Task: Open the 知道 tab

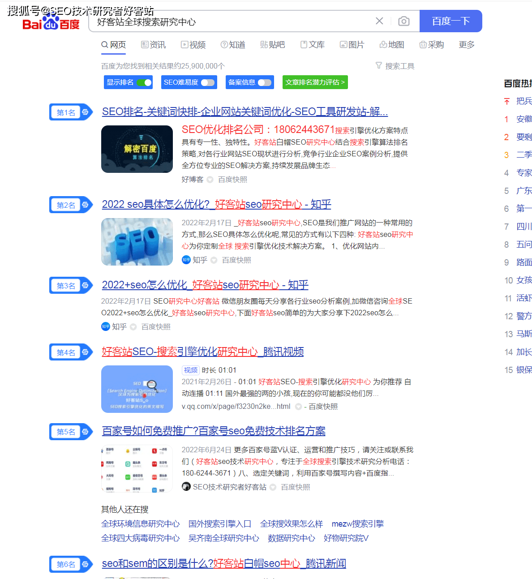Action: coord(233,45)
